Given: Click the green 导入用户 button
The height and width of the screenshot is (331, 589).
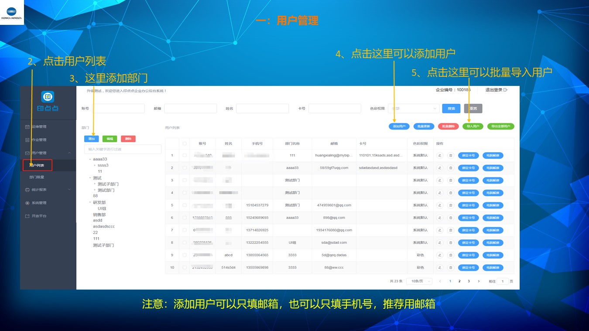Looking at the screenshot, I should click(473, 126).
